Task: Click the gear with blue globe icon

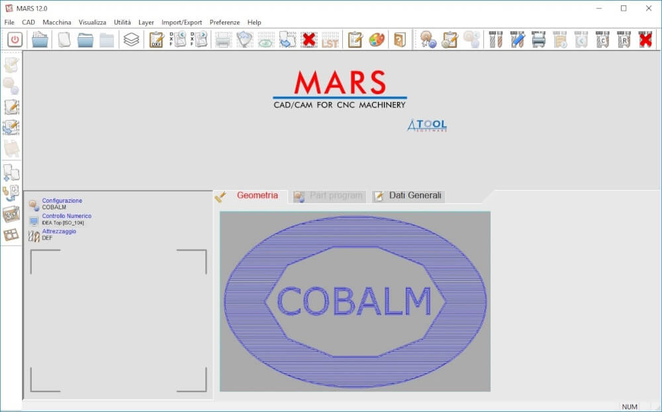Action: (x=428, y=40)
